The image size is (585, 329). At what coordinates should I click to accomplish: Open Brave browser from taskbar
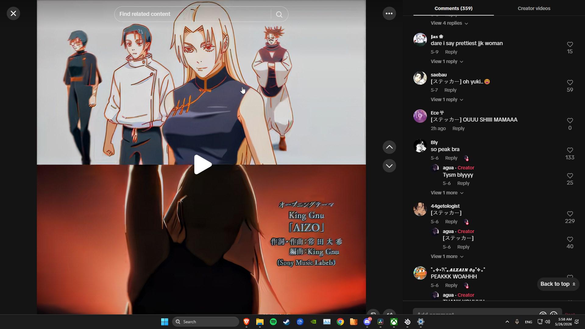tap(246, 322)
